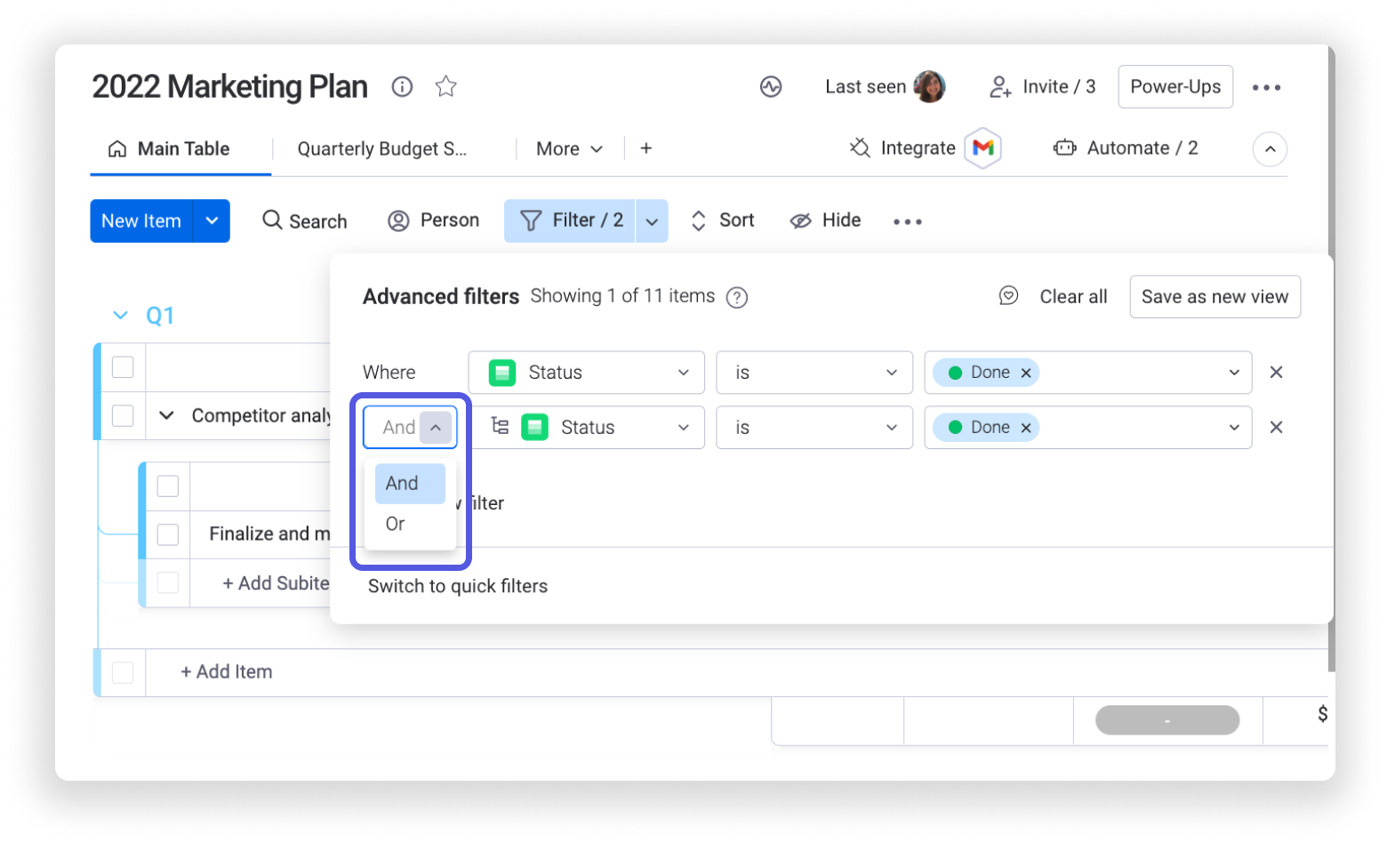Check the Competitor analysis item checkbox

(x=123, y=415)
